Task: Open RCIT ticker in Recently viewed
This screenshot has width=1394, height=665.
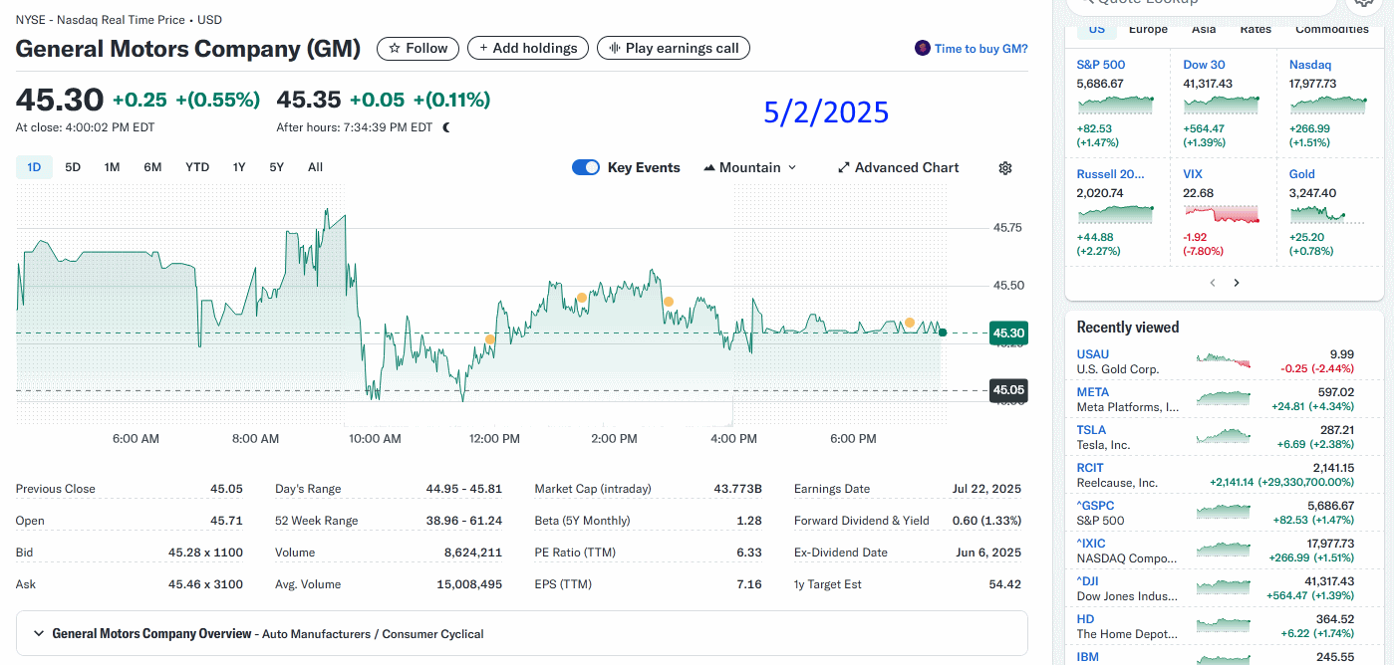Action: [x=1090, y=468]
